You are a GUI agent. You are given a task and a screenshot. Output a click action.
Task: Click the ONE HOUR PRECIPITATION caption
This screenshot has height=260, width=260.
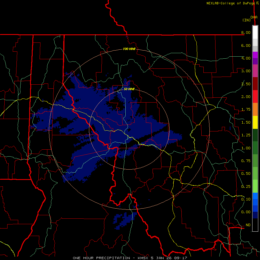coord(101,258)
